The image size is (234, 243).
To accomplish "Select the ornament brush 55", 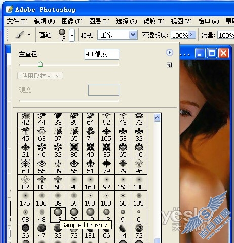I will click(x=42, y=167).
